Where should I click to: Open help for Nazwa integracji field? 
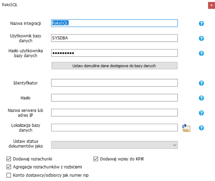[201, 24]
